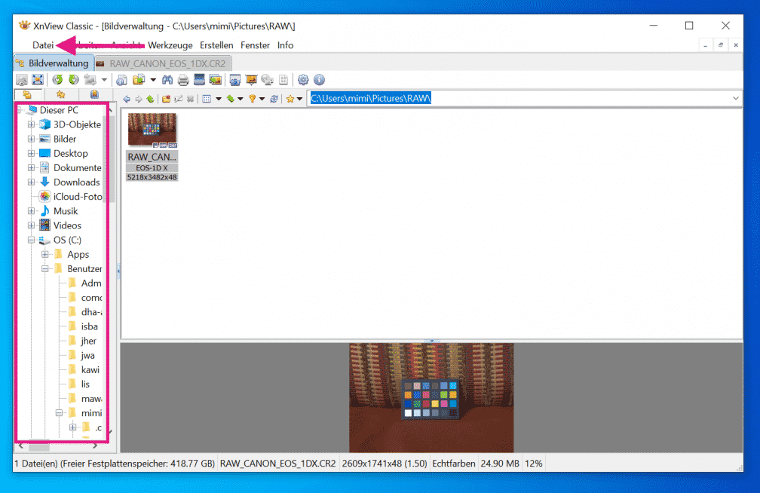This screenshot has height=493, width=760.
Task: Click the blue info icon
Action: coord(319,80)
